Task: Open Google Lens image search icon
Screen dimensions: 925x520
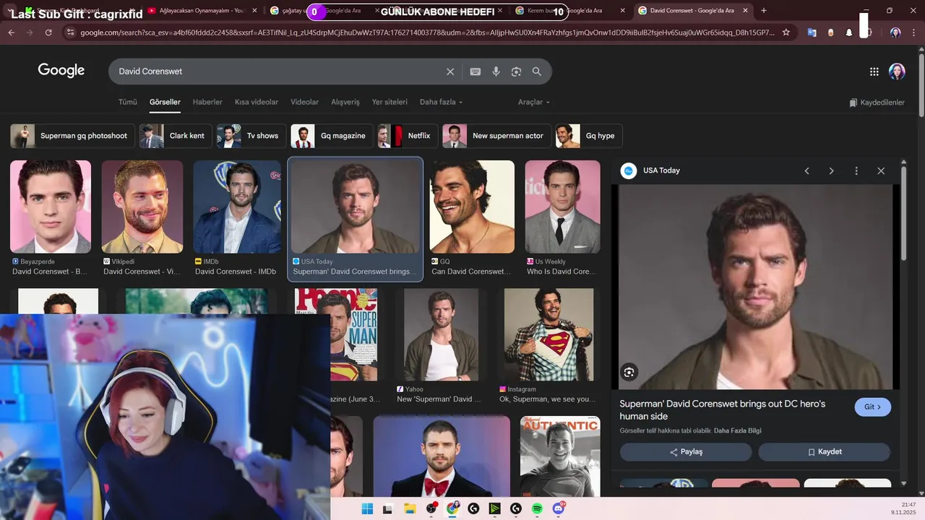Action: (516, 71)
